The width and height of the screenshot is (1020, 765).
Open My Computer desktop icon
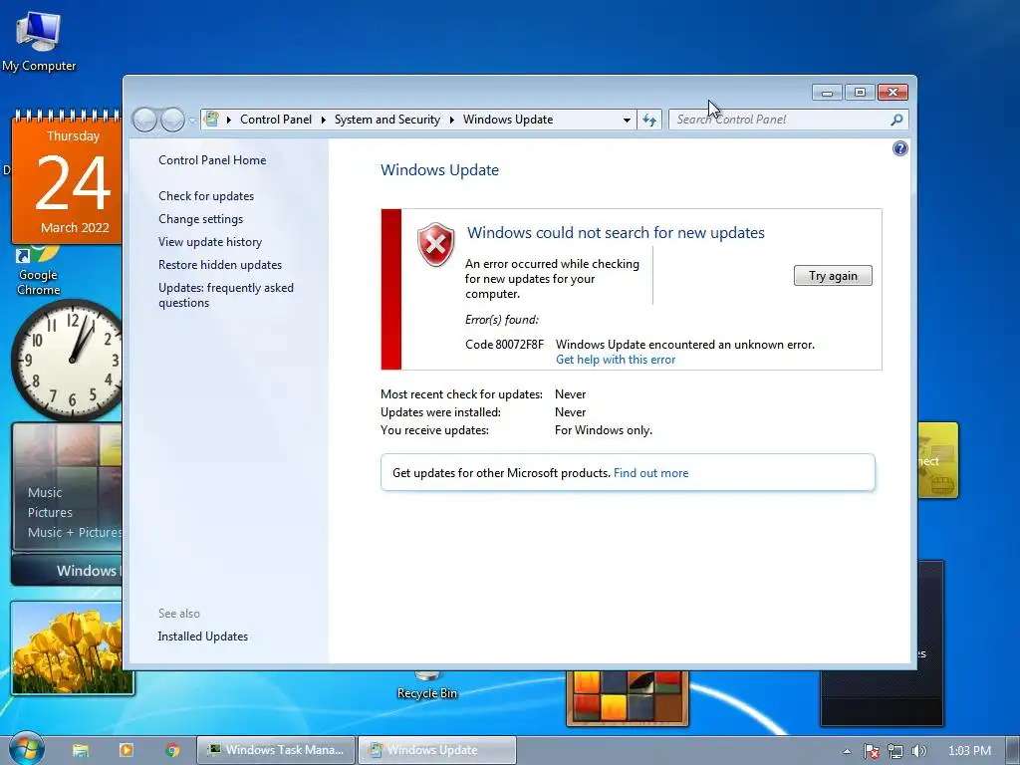tap(39, 42)
